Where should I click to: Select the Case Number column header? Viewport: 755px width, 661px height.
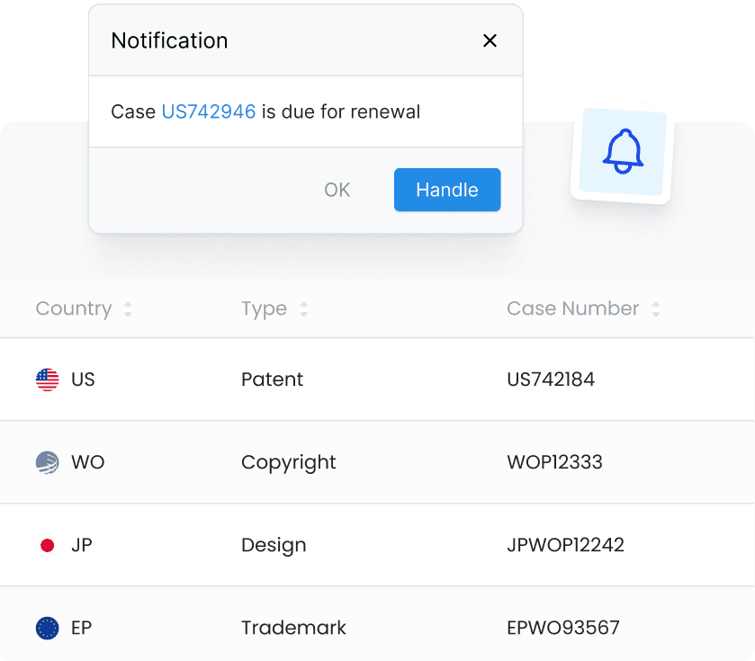[x=573, y=308]
